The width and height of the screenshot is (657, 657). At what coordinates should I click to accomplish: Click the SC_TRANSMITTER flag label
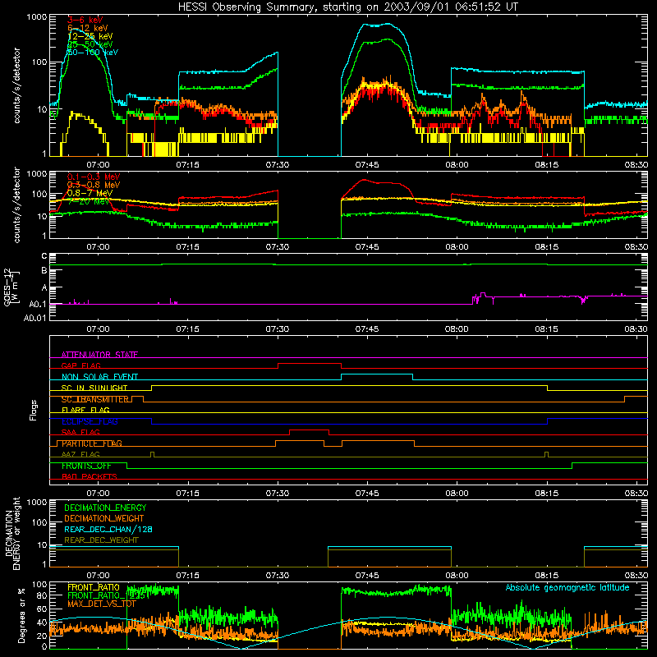(95, 399)
